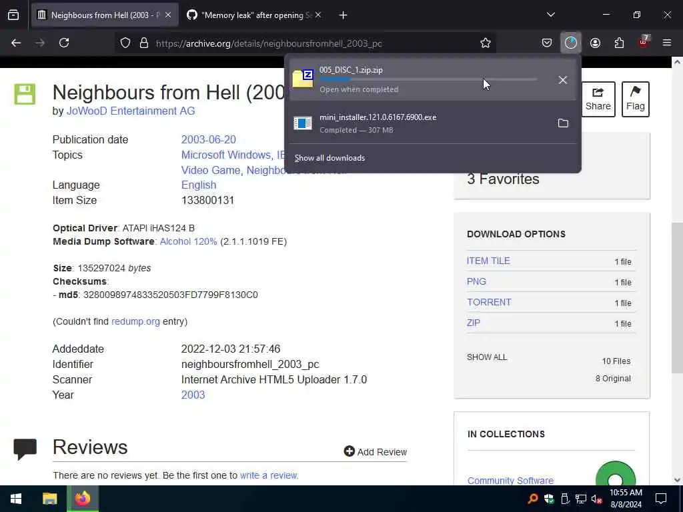Open the Windows Start menu
The height and width of the screenshot is (512, 683).
point(16,499)
